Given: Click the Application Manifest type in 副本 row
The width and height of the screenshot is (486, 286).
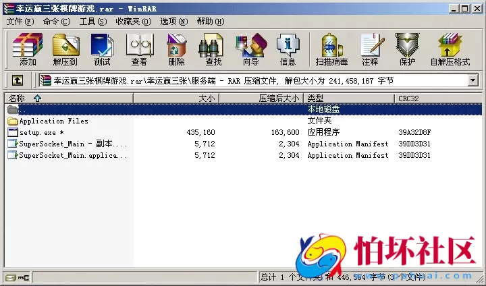Looking at the screenshot, I should tap(348, 144).
